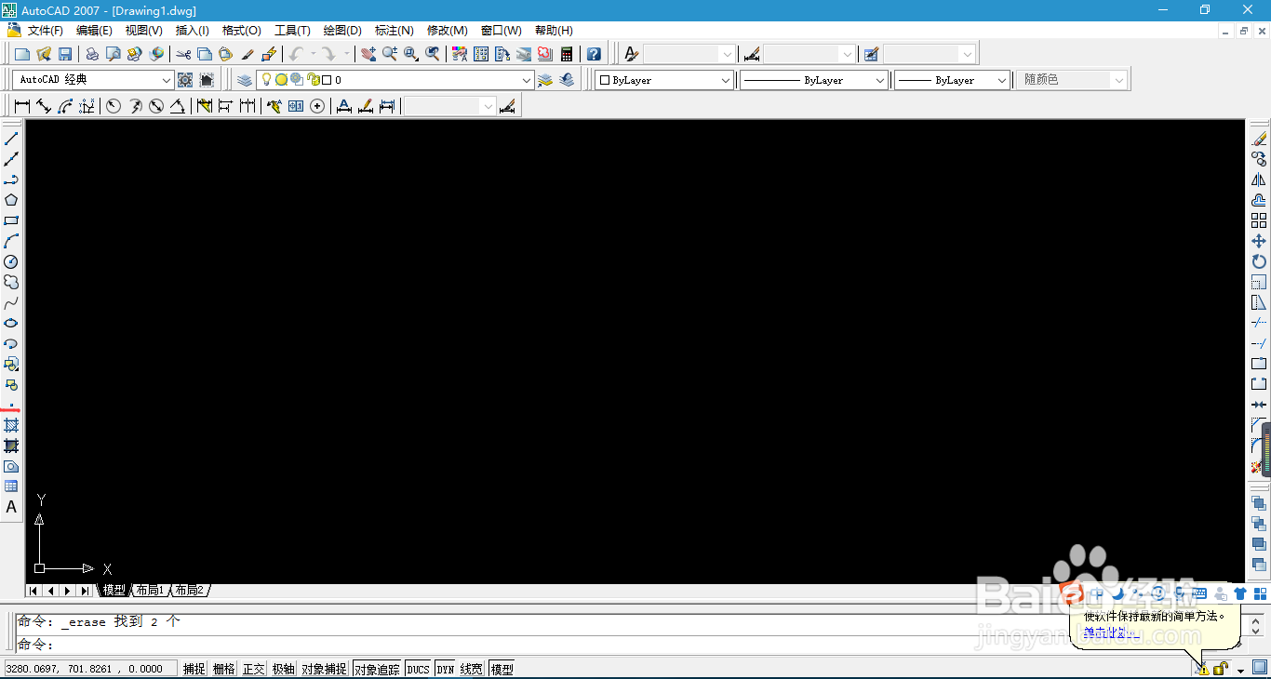This screenshot has width=1271, height=679.
Task: Open the 绘图(D) menu
Action: 342,31
